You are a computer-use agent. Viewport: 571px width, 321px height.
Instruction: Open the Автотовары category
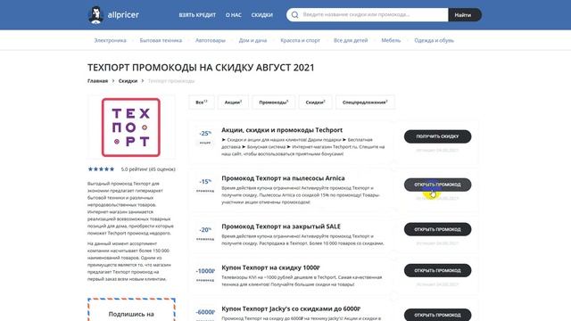211,40
